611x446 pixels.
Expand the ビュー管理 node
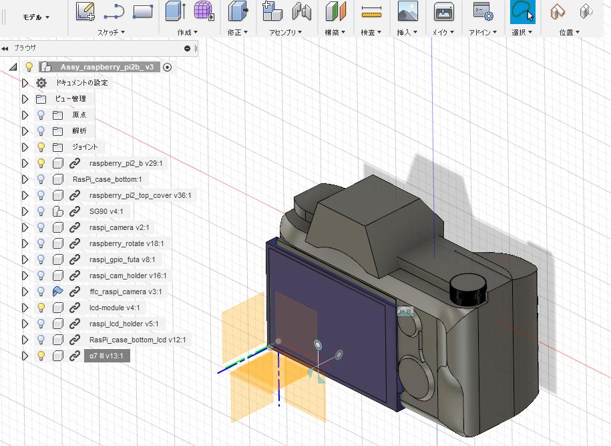click(x=25, y=99)
